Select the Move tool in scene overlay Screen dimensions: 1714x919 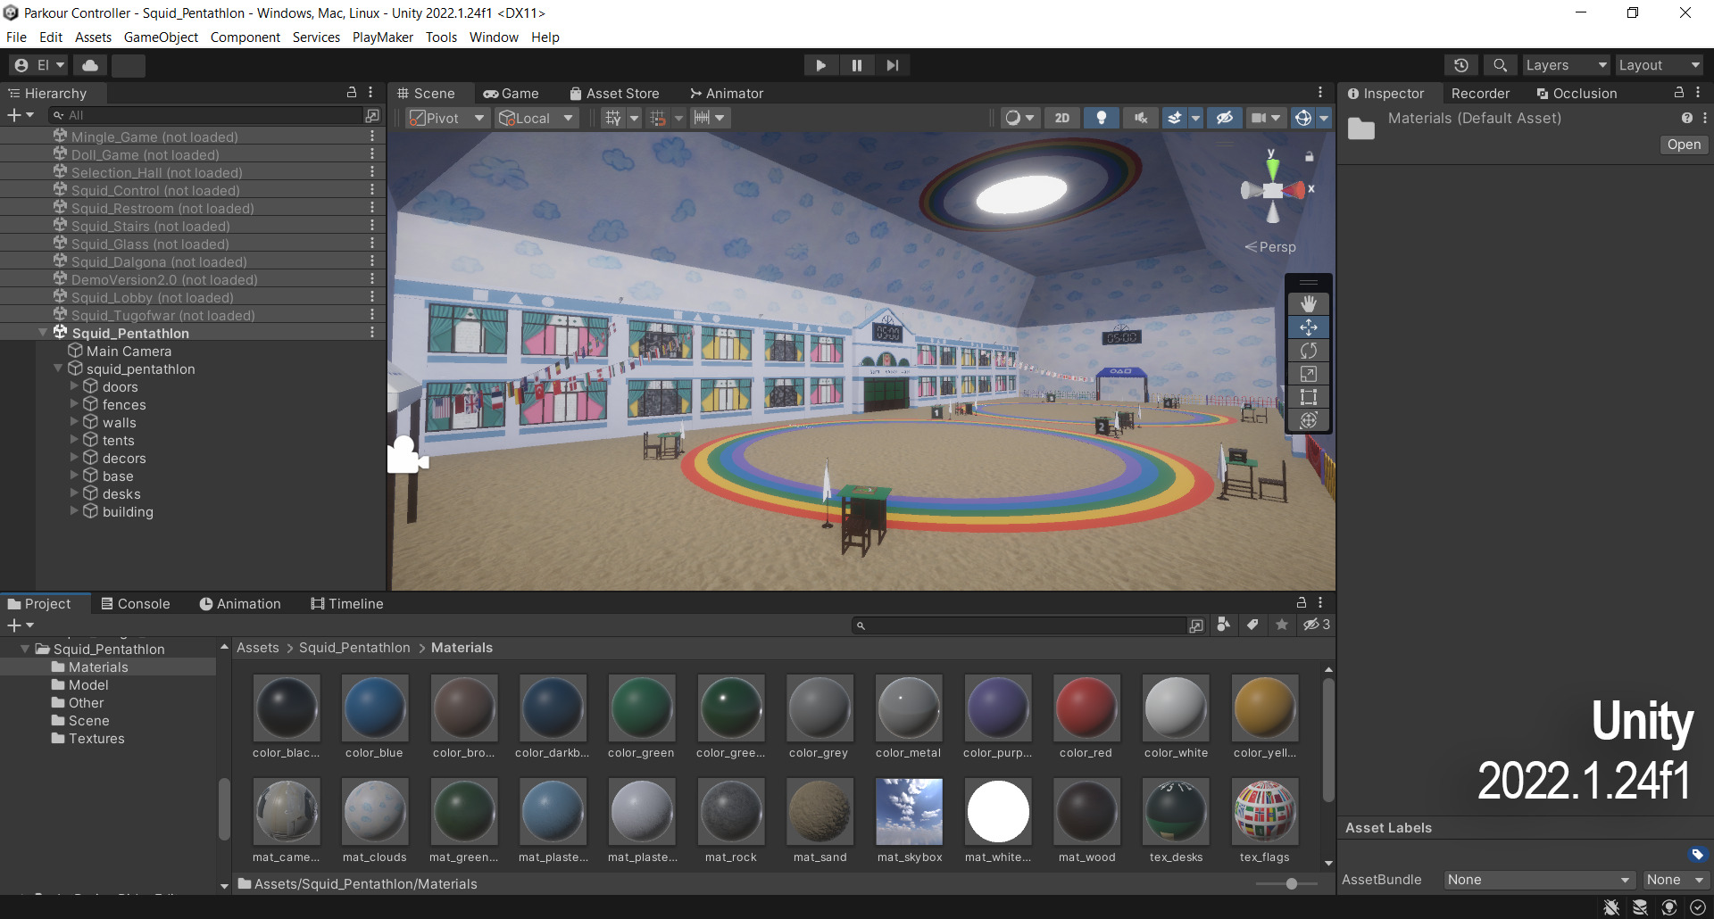point(1308,327)
